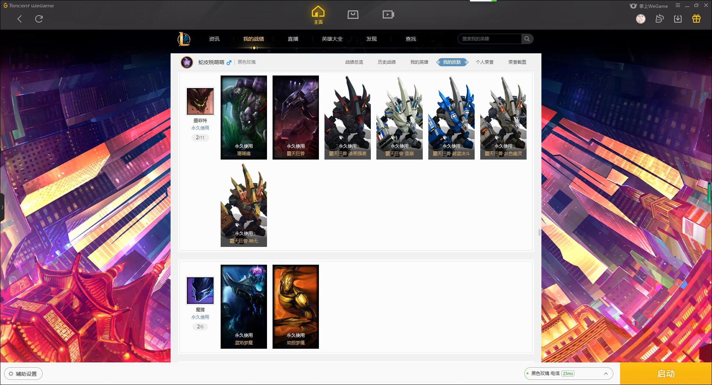
Task: Switch to 个人荣誉 tab
Action: 485,62
